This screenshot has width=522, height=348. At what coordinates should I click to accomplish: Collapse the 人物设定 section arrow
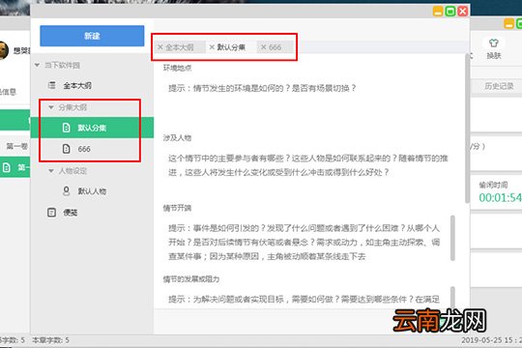(51, 171)
